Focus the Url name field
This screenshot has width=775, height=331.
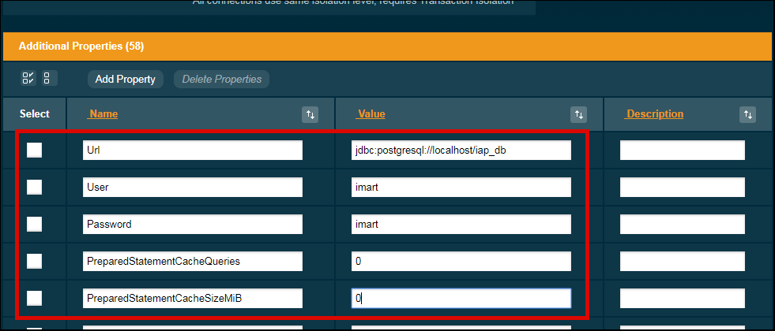(193, 151)
